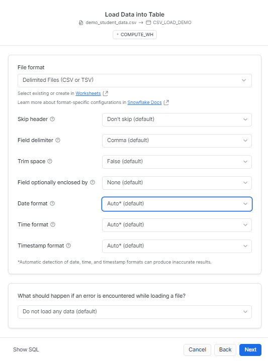Image resolution: width=268 pixels, height=361 pixels.
Task: Expand the Field delimiter dropdown
Action: point(177,141)
